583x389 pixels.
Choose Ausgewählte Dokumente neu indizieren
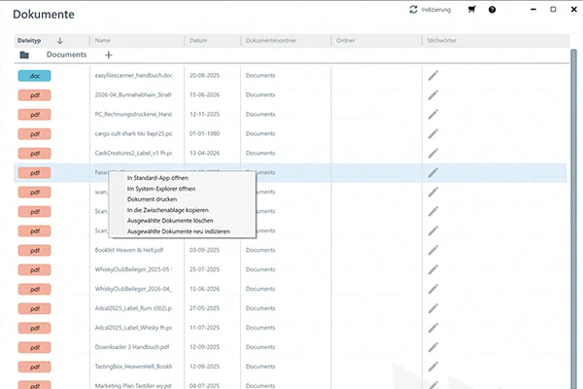179,231
